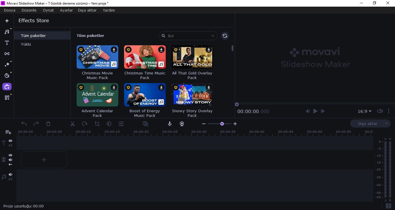Click the timeline zoom slider handle
395x210 pixels.
point(222,124)
